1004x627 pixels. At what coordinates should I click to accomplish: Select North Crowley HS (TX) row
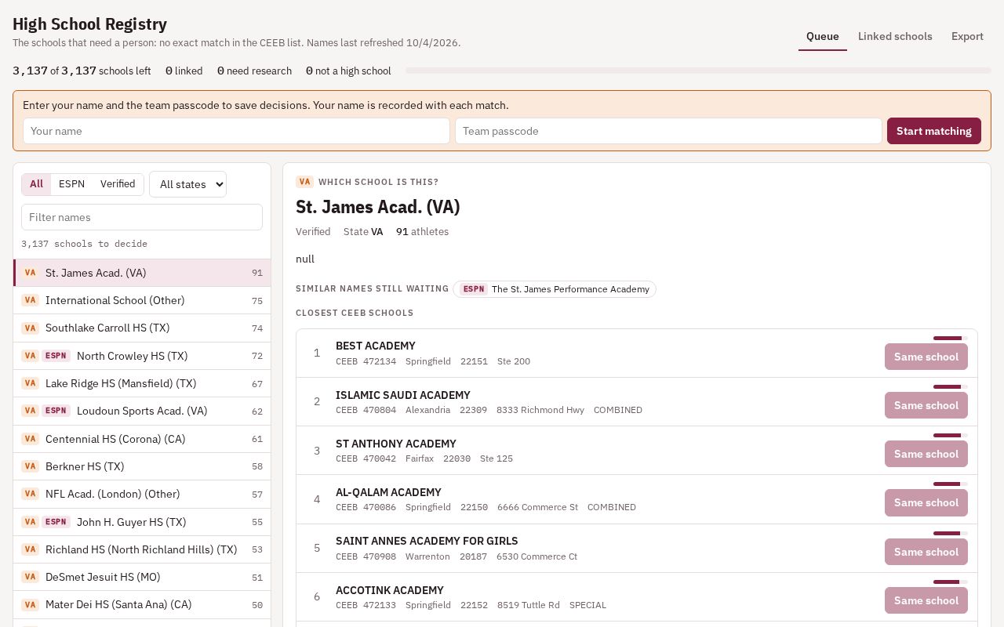tap(142, 356)
